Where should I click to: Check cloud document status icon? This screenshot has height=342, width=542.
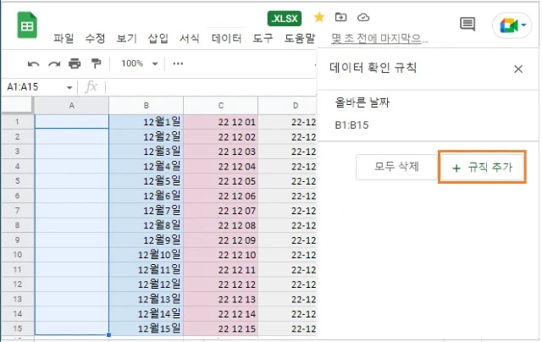[363, 17]
